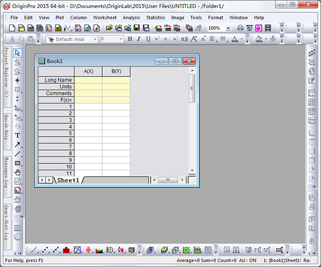Toggle Superscript x² formatting
Viewport: 321px width, 267px height.
click(x=157, y=39)
